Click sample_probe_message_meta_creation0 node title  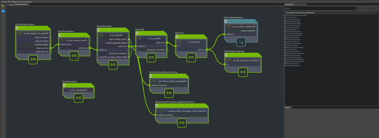187,111
